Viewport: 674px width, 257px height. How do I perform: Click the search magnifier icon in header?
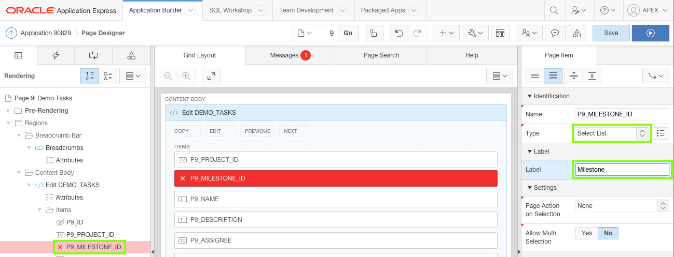click(x=554, y=10)
